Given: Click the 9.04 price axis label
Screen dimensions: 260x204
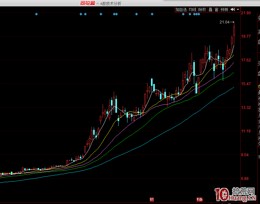Looking at the screenshot, I should point(245,155).
